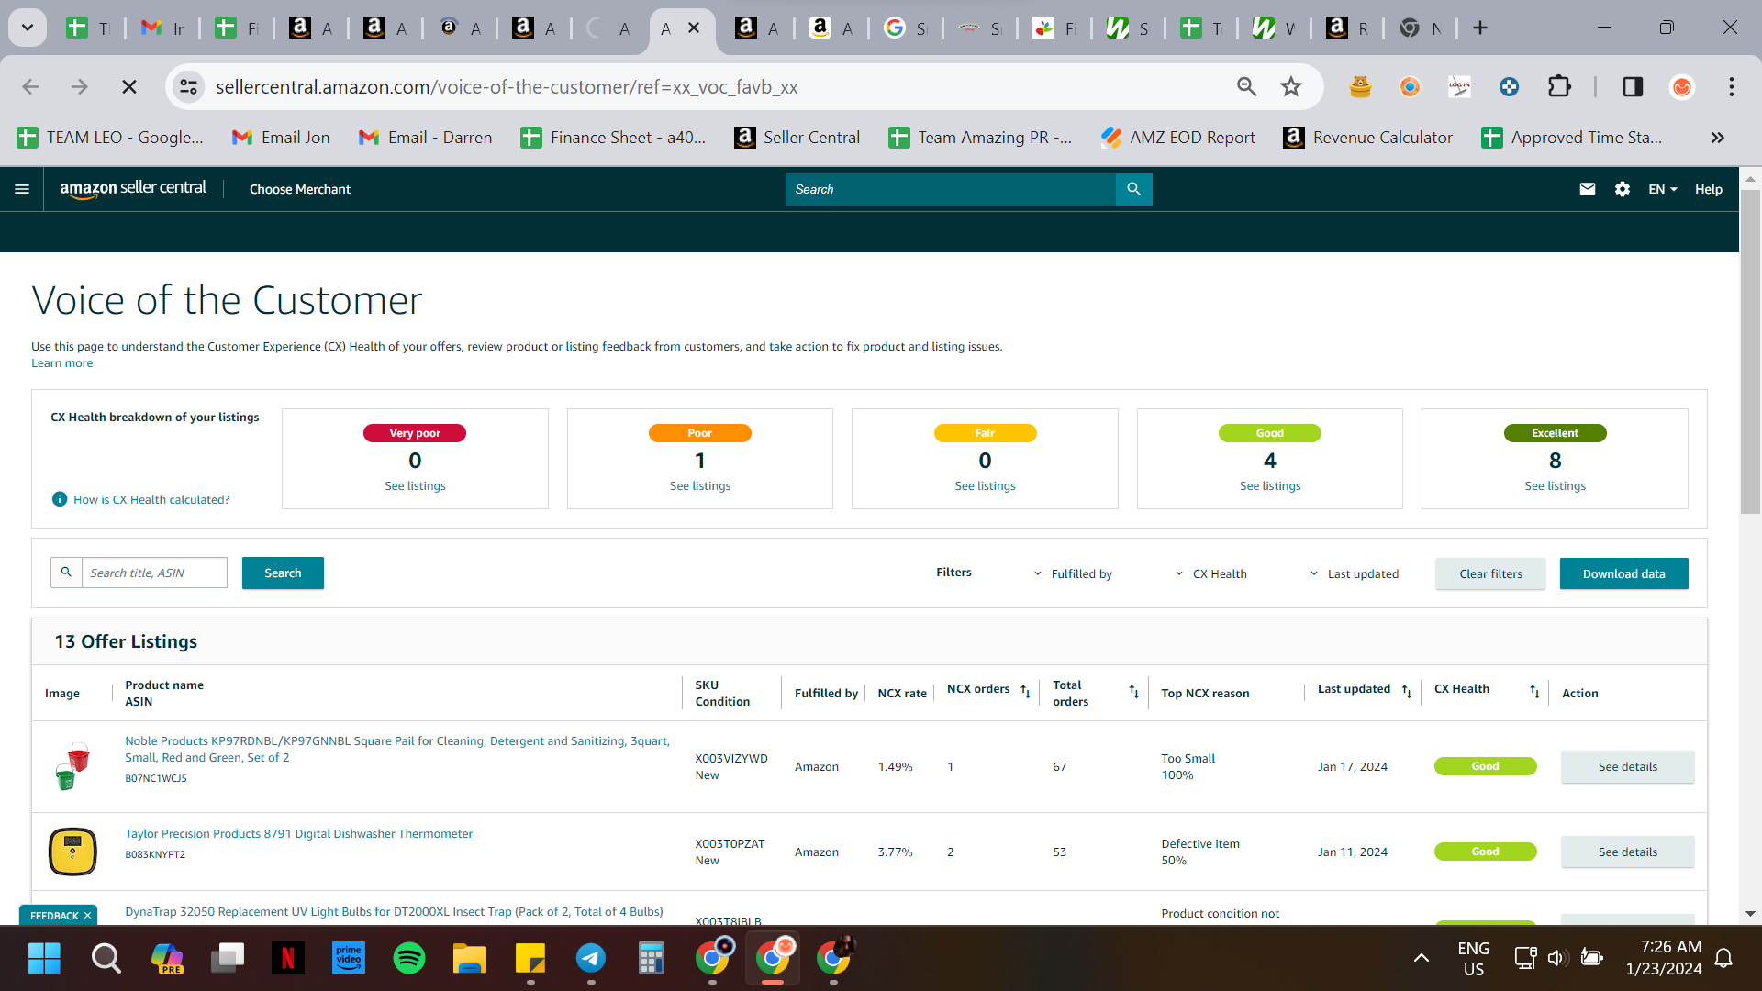Image resolution: width=1762 pixels, height=991 pixels.
Task: Toggle the Chrome side panel
Action: 1633,86
